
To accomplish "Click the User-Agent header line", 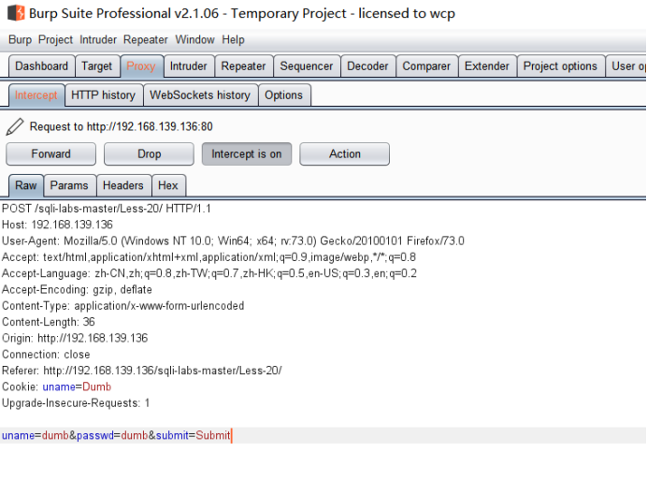I will point(233,240).
